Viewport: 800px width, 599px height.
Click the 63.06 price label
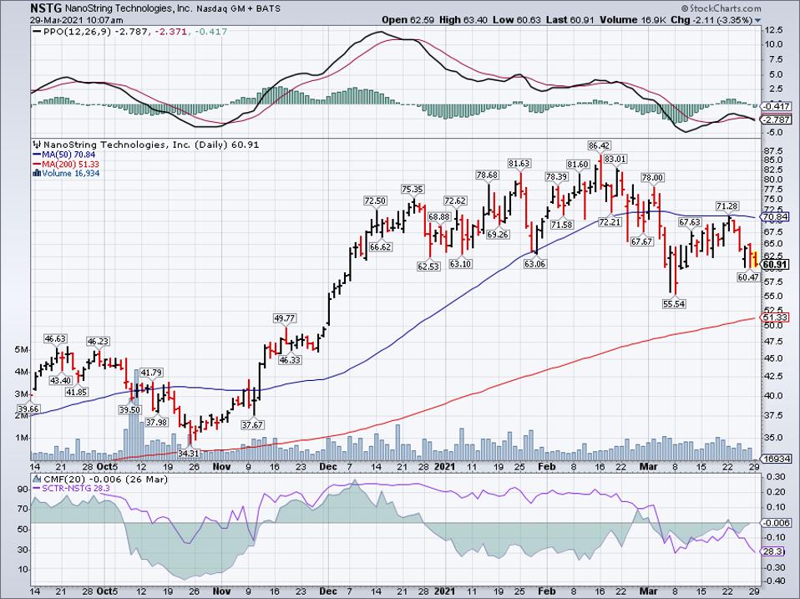534,264
